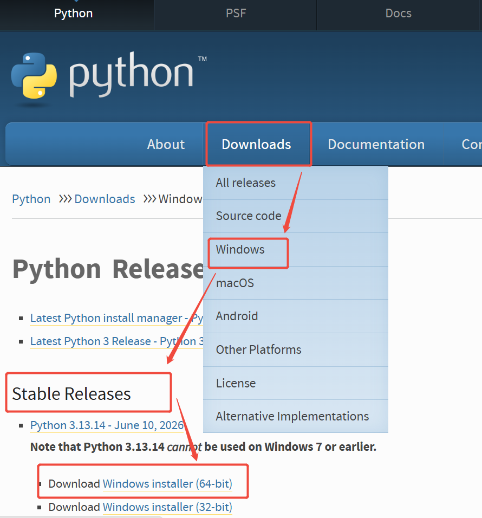Open Latest Python install manager link
482x518 pixels.
coord(116,318)
